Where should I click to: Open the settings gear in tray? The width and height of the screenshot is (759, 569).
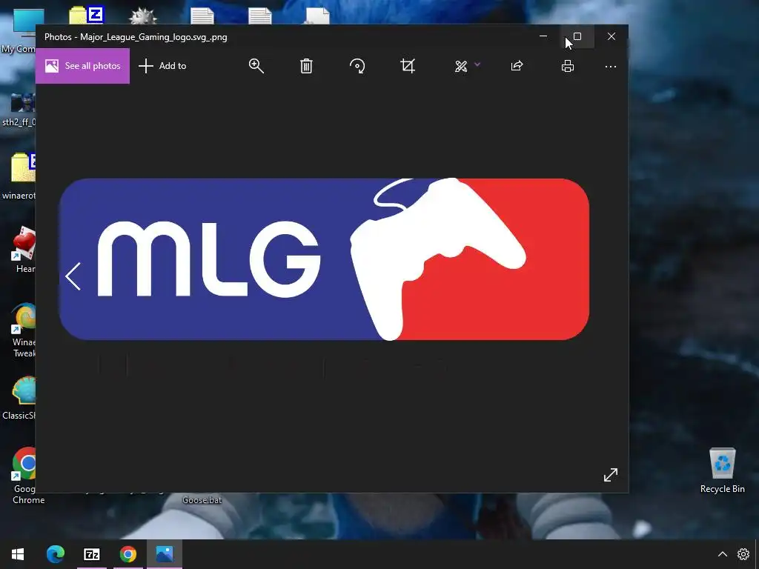tap(743, 554)
